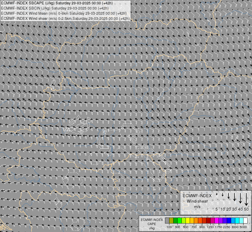Click the 'Wind shear' label in the legend box
Viewport: 252px width, 232px height.
[197, 201]
